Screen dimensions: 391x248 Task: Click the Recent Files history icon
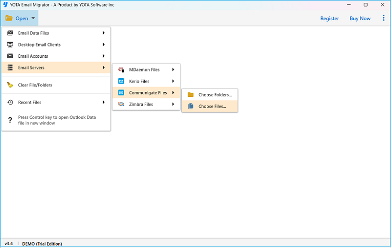[10, 102]
